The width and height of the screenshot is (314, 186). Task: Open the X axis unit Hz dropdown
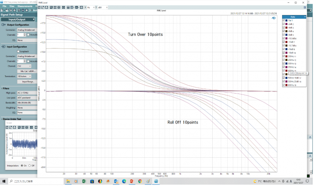[91, 8]
